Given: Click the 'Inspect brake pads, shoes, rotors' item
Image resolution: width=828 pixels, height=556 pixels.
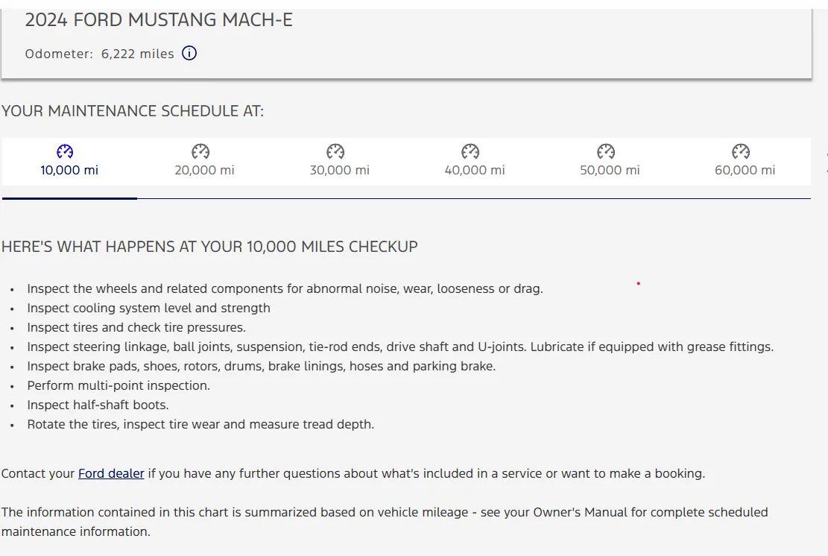Looking at the screenshot, I should click(262, 367).
